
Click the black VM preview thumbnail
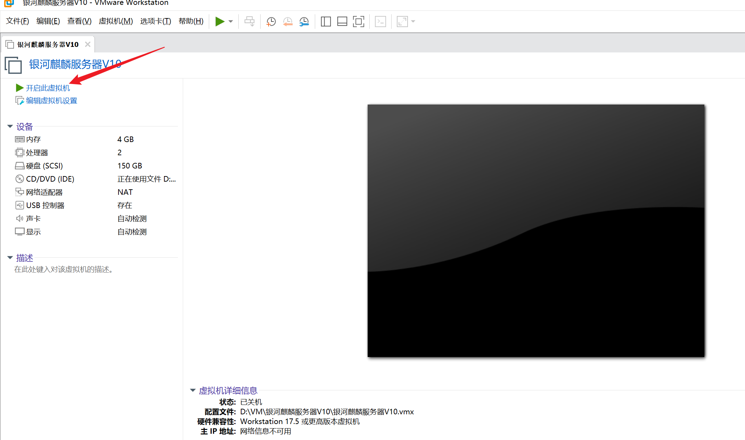[536, 231]
